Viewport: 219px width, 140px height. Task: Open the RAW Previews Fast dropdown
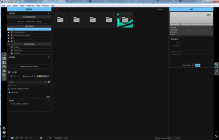(173, 138)
